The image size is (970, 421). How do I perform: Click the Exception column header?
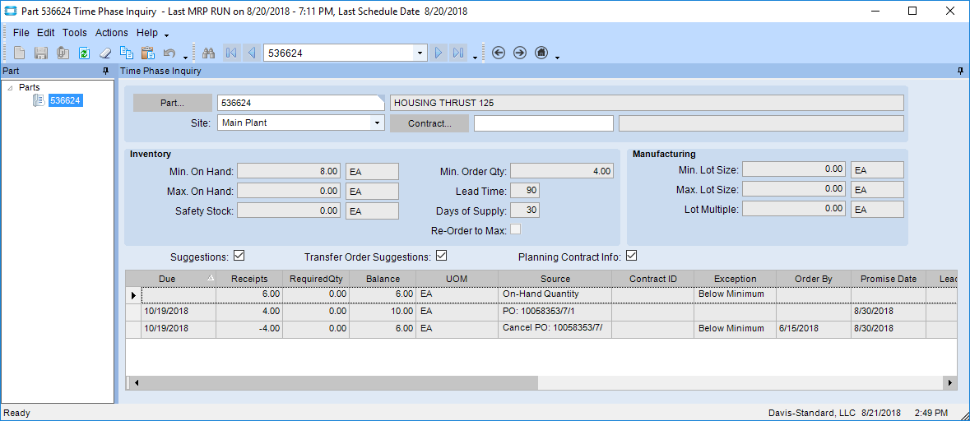pos(735,279)
